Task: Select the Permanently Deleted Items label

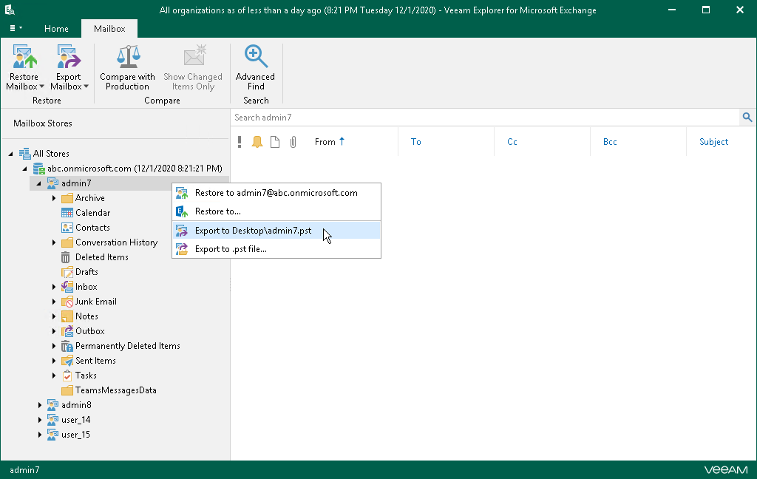Action: (127, 346)
